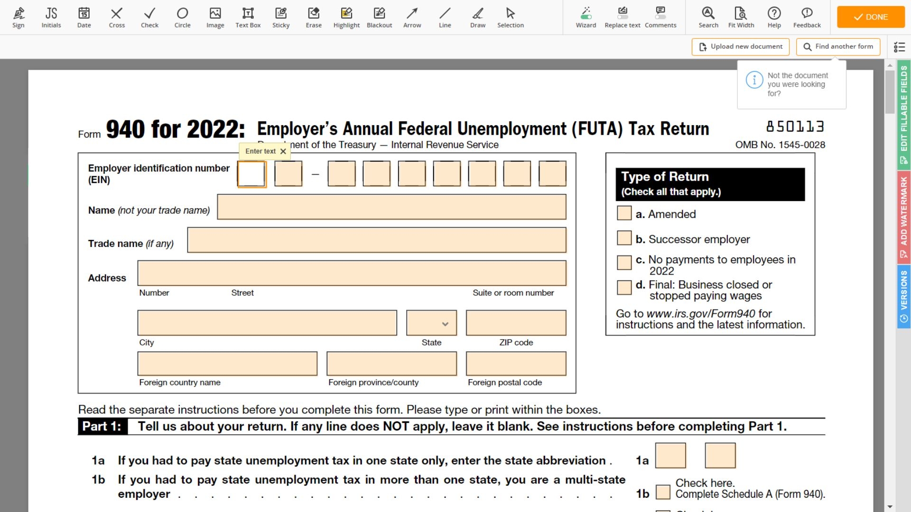Open document Search
This screenshot has width=911, height=512.
tap(708, 17)
